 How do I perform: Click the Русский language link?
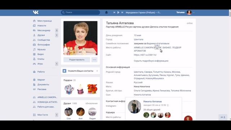point(138,82)
